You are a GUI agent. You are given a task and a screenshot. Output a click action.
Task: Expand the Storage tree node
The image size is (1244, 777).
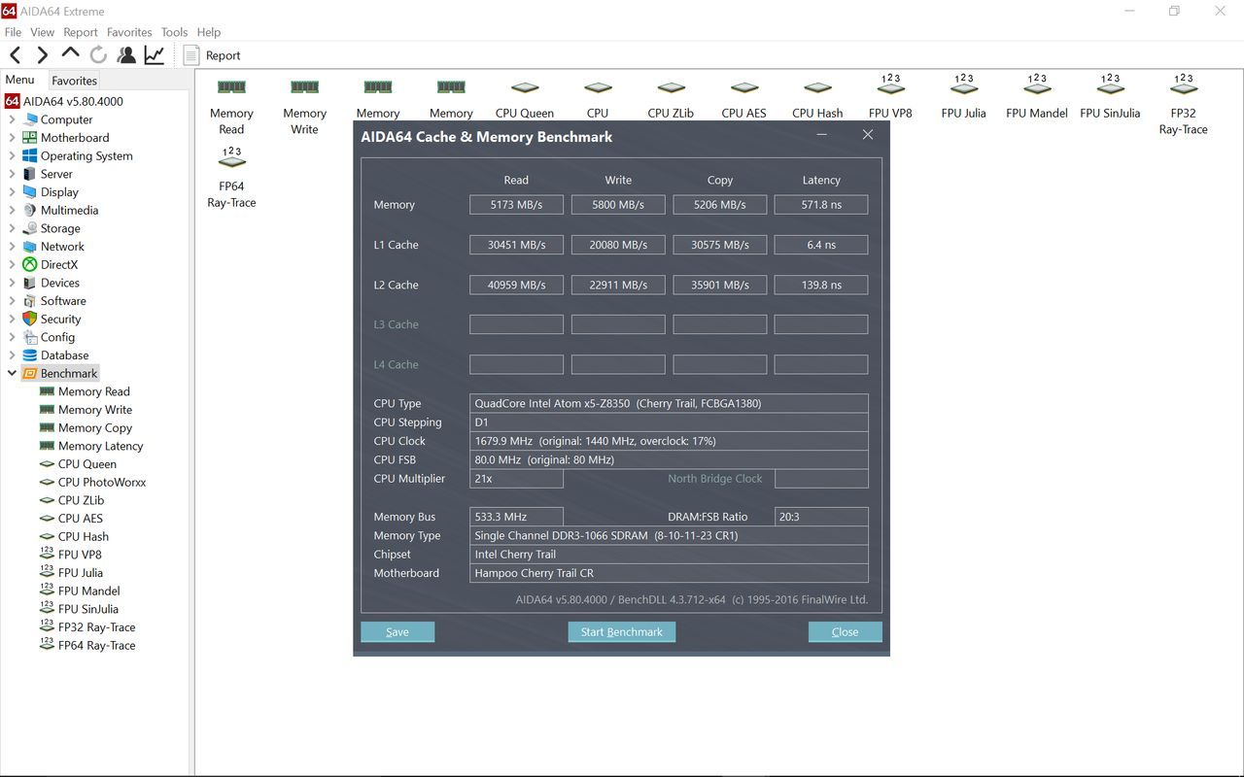[x=12, y=228]
